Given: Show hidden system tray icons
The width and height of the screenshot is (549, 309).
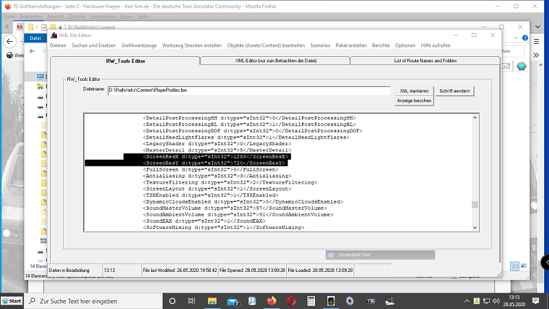Looking at the screenshot, I should pyautogui.click(x=467, y=301).
